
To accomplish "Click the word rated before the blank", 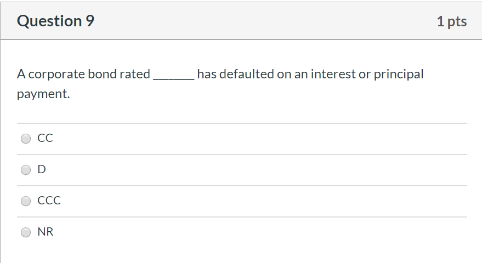I will click(x=135, y=75).
